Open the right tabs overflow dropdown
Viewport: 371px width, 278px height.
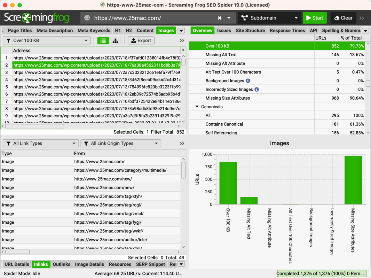click(x=366, y=31)
